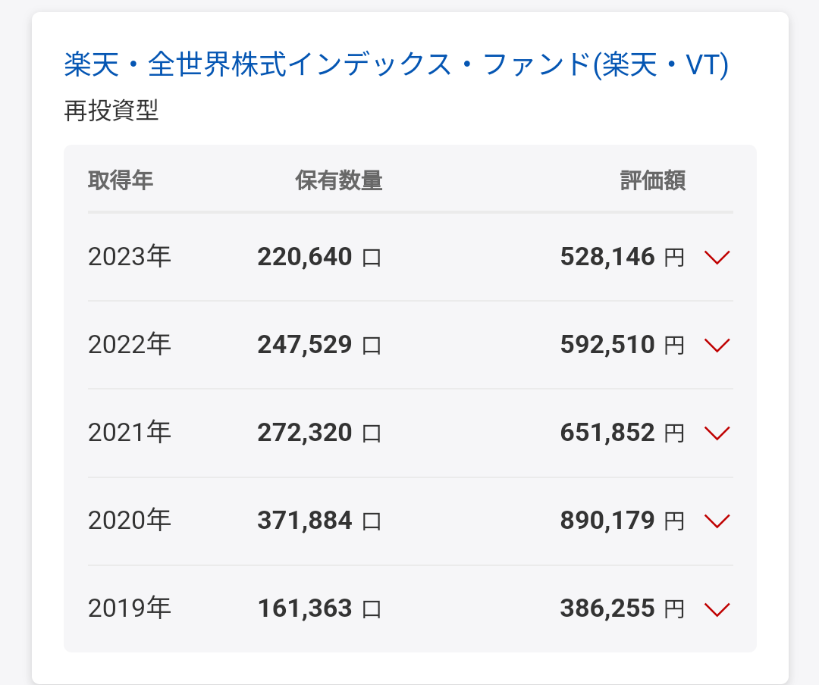This screenshot has width=819, height=685.
Task: Select the 2022年 acquisition year label
Action: click(130, 344)
